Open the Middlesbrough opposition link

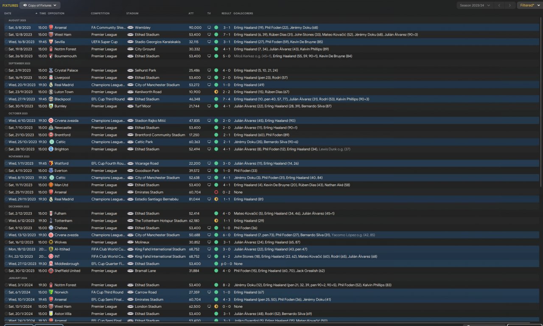coord(67,264)
